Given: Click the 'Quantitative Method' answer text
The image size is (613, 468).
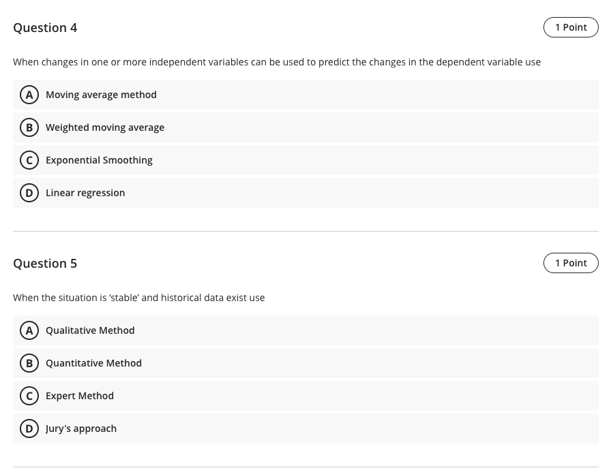Looking at the screenshot, I should click(93, 363).
